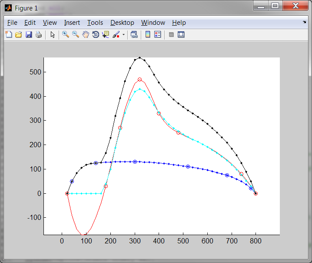Click the black curve's peak marker in the plot

coord(139,57)
